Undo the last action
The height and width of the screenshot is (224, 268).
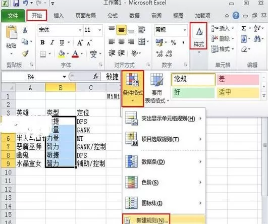tap(25, 3)
